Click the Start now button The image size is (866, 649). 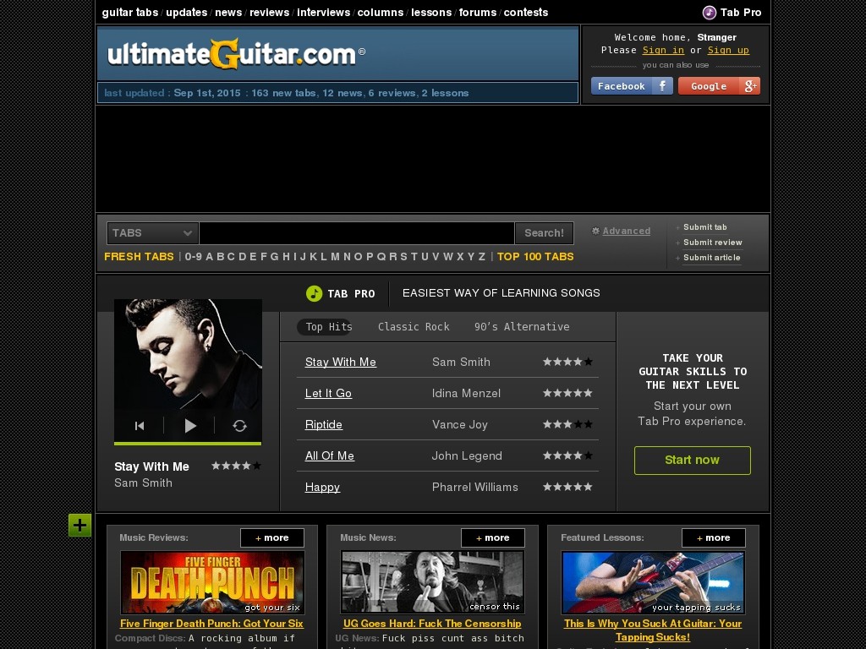tap(692, 461)
